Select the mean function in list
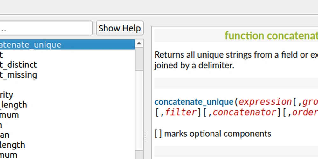Screen dimensions: 318x159 point(2,125)
